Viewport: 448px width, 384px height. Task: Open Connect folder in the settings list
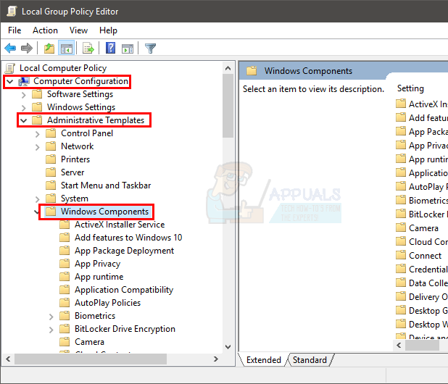(x=425, y=256)
